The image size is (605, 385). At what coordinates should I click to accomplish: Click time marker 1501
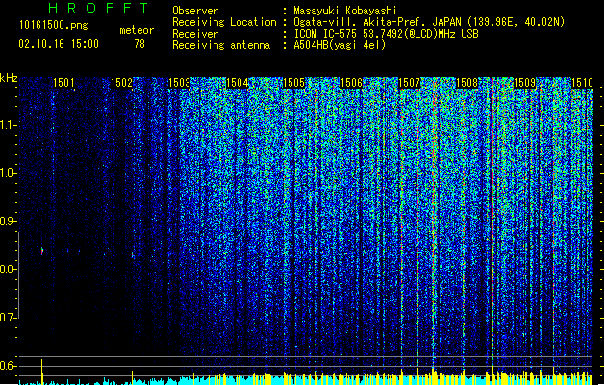(x=63, y=83)
